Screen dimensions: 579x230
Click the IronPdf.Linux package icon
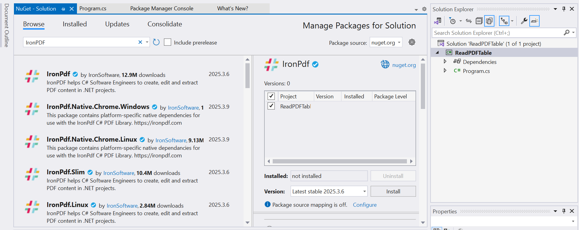click(32, 207)
